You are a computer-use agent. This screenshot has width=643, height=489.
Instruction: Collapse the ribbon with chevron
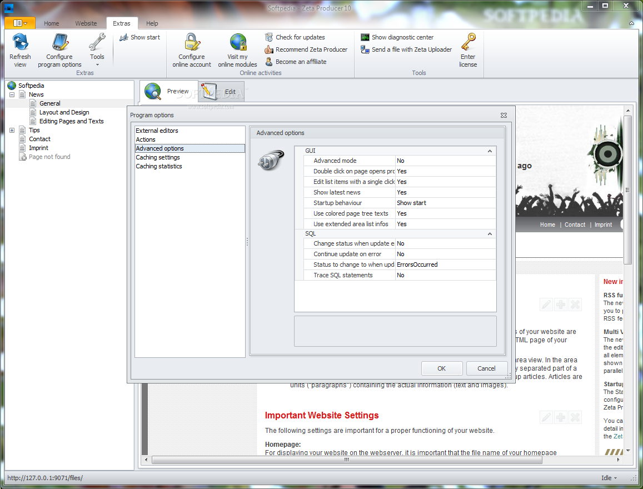point(631,23)
